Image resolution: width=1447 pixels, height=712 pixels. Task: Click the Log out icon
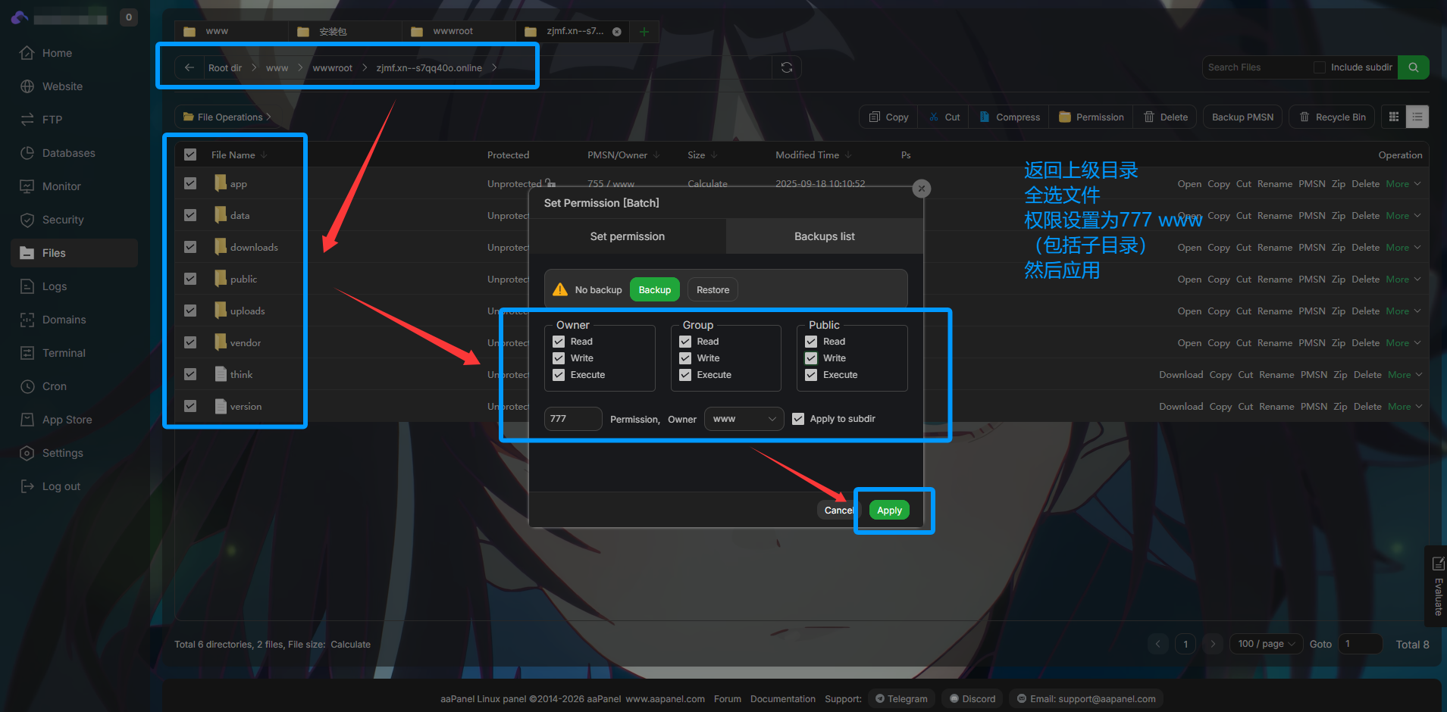(27, 486)
